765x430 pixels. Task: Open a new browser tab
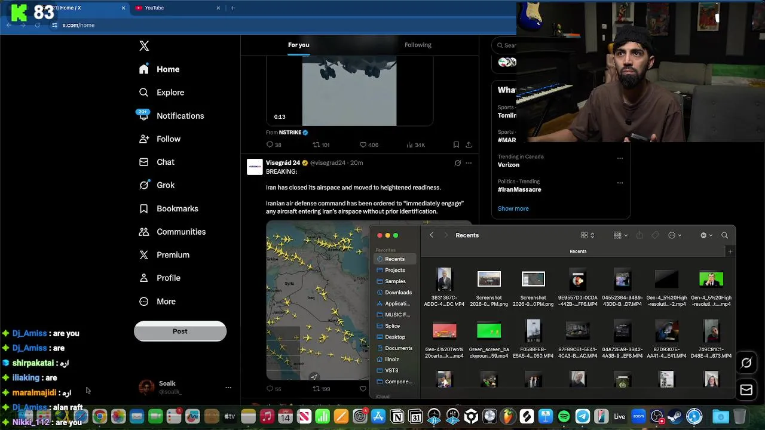[x=232, y=8]
